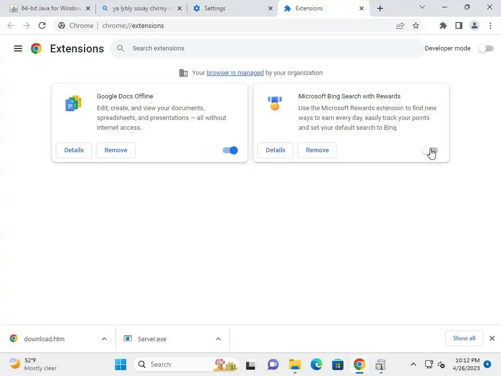Viewport: 501px width, 376px height.
Task: Remove the Microsoft Bing Search with Rewards extension
Action: [317, 150]
